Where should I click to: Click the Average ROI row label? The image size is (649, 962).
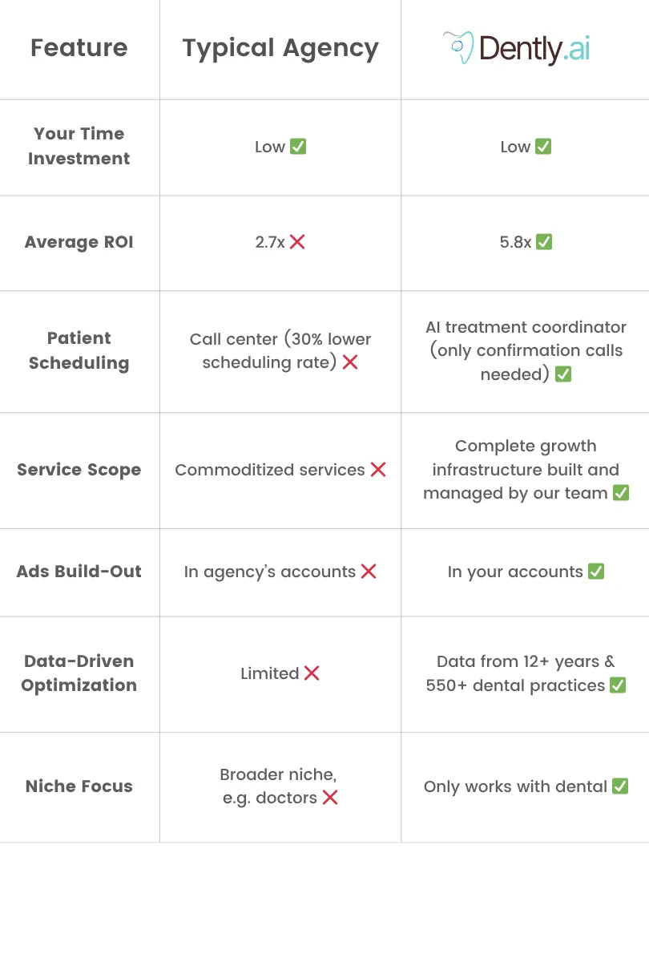click(x=79, y=242)
